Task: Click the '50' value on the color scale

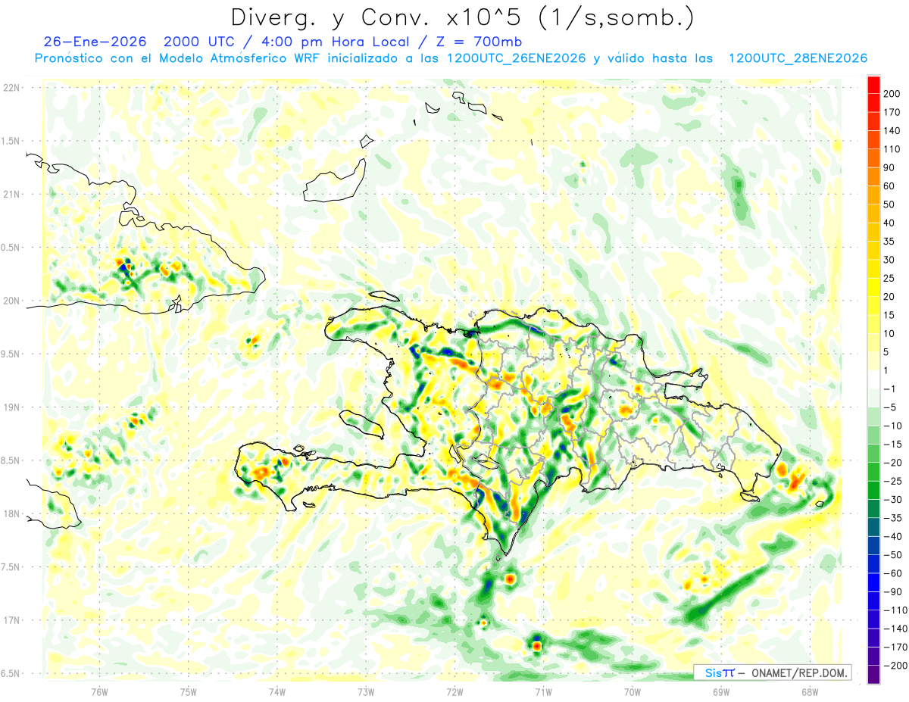Action: [889, 204]
